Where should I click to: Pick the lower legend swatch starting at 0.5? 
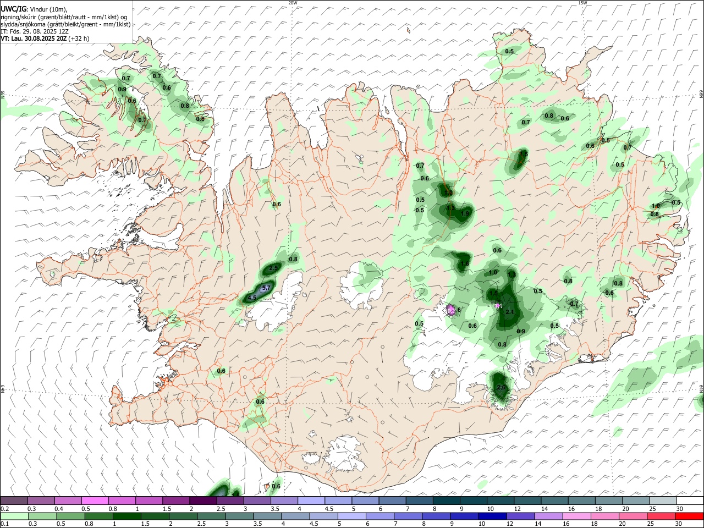pyautogui.click(x=70, y=516)
